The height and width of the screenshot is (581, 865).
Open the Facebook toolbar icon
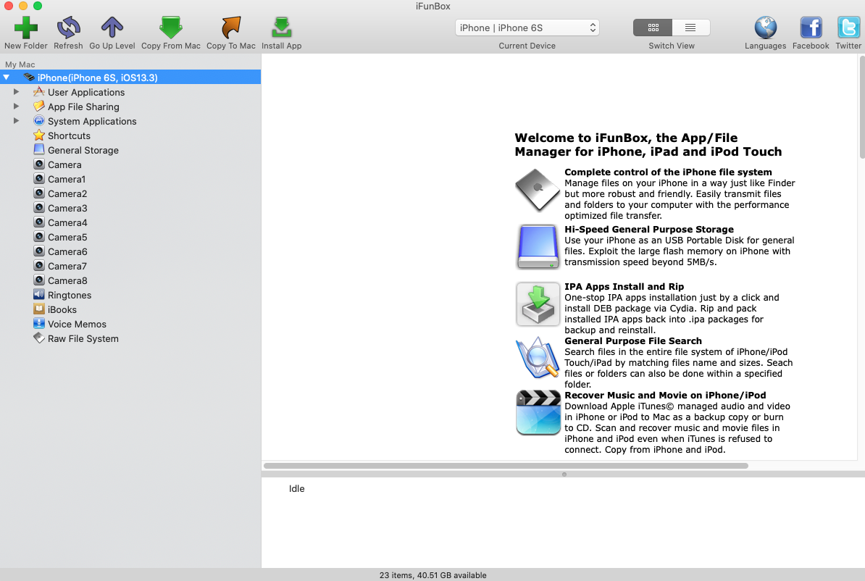click(811, 28)
